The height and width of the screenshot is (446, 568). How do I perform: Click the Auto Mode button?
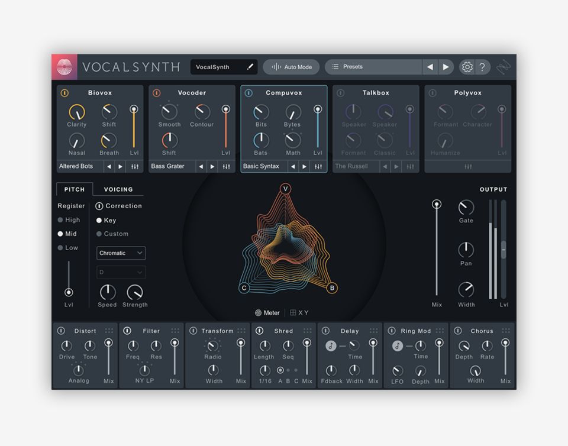[x=291, y=67]
